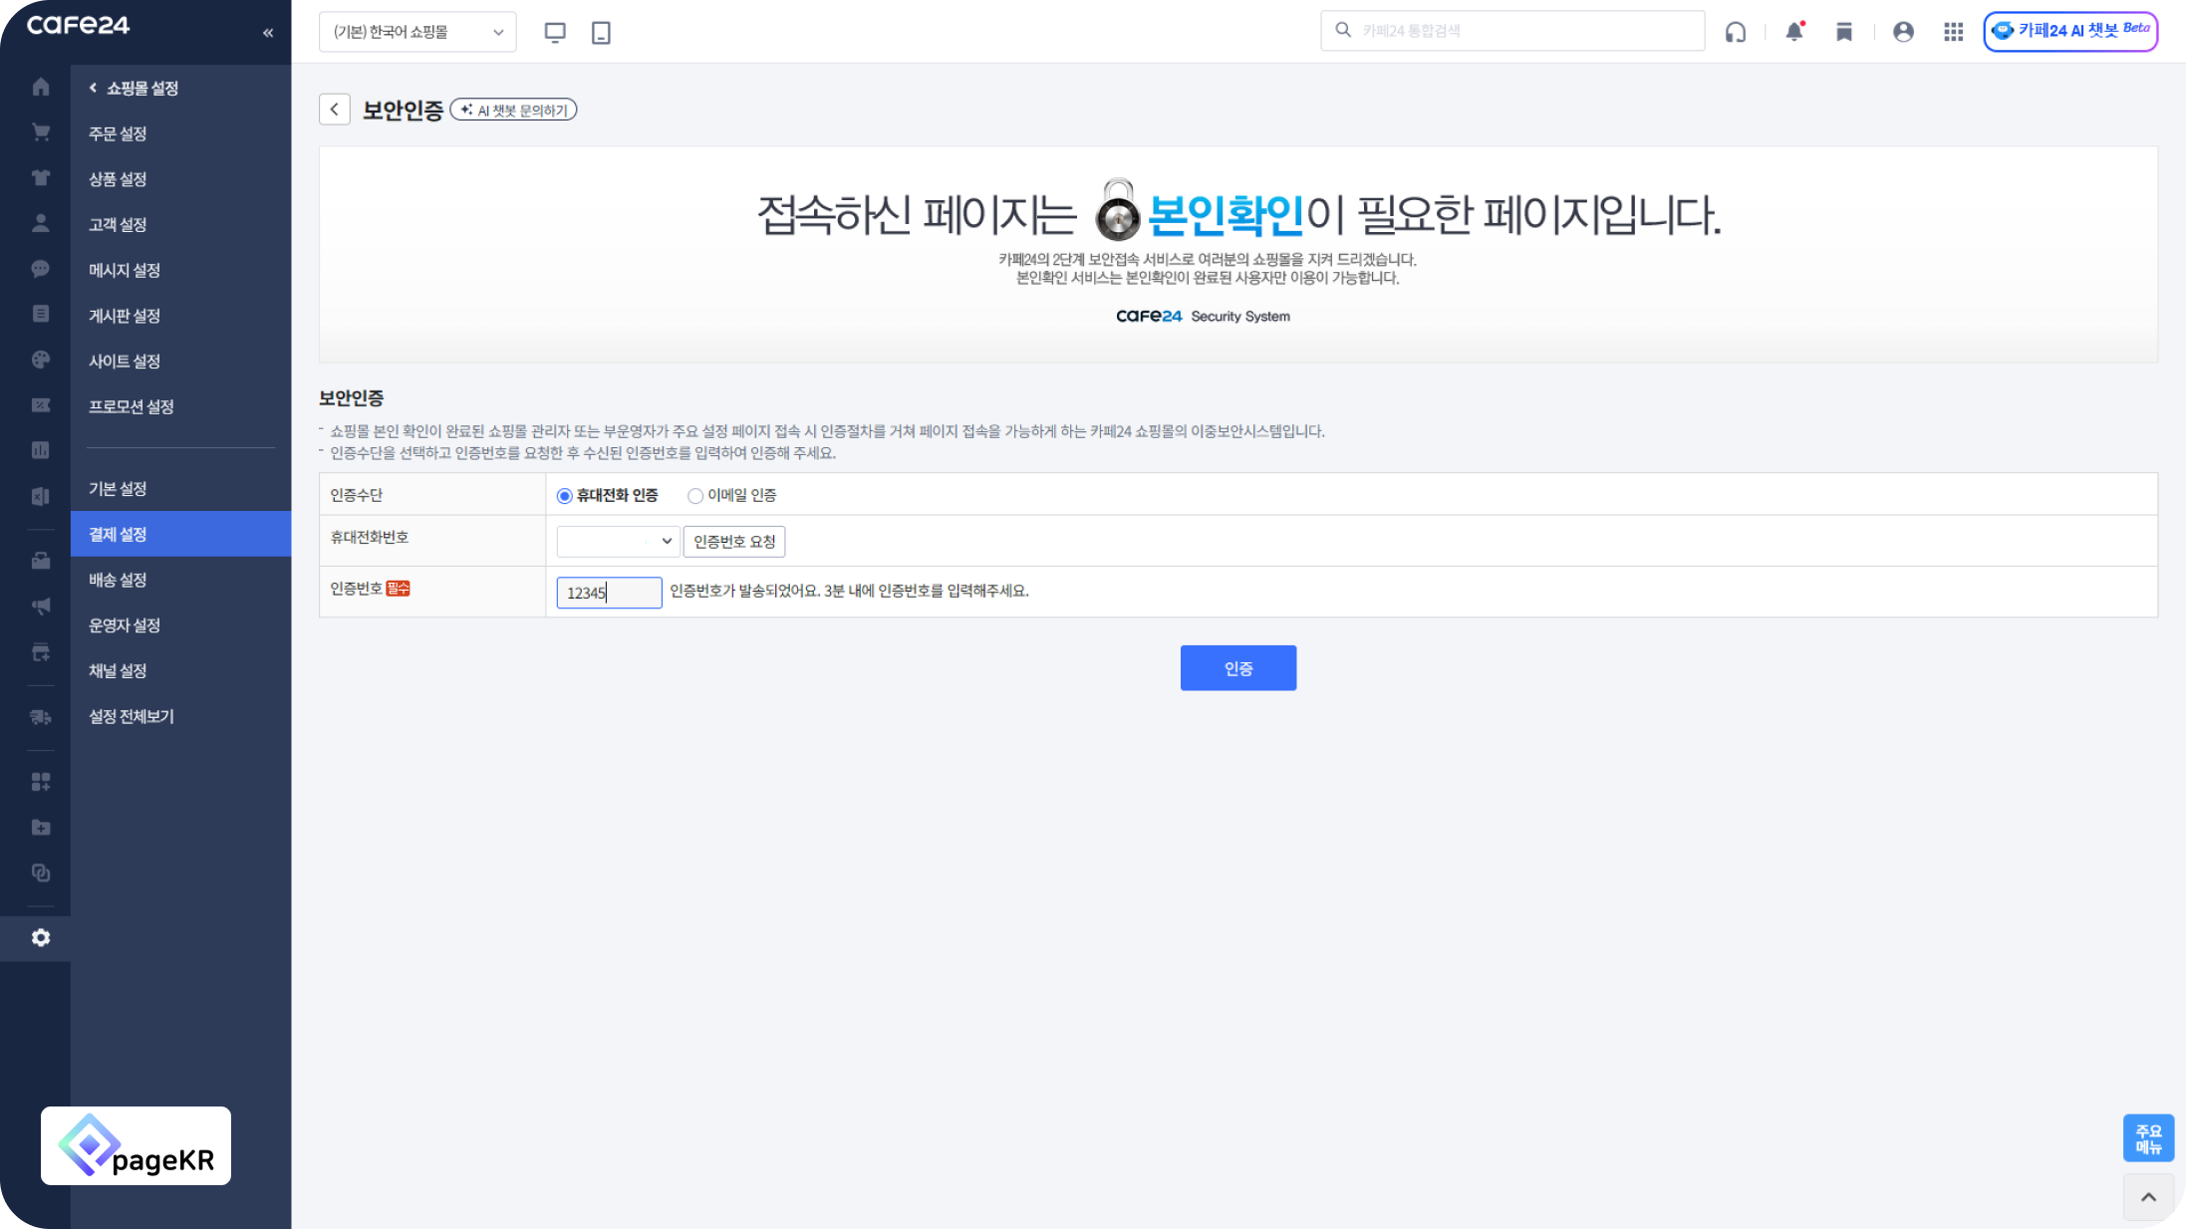Expand the phone number dropdown
The height and width of the screenshot is (1229, 2186).
pos(618,541)
